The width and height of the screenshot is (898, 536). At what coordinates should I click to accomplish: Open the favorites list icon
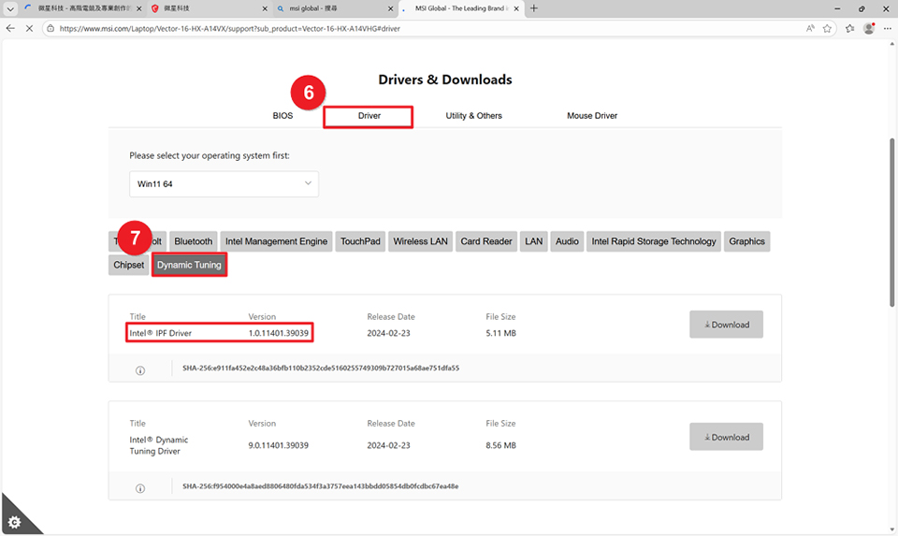point(850,28)
